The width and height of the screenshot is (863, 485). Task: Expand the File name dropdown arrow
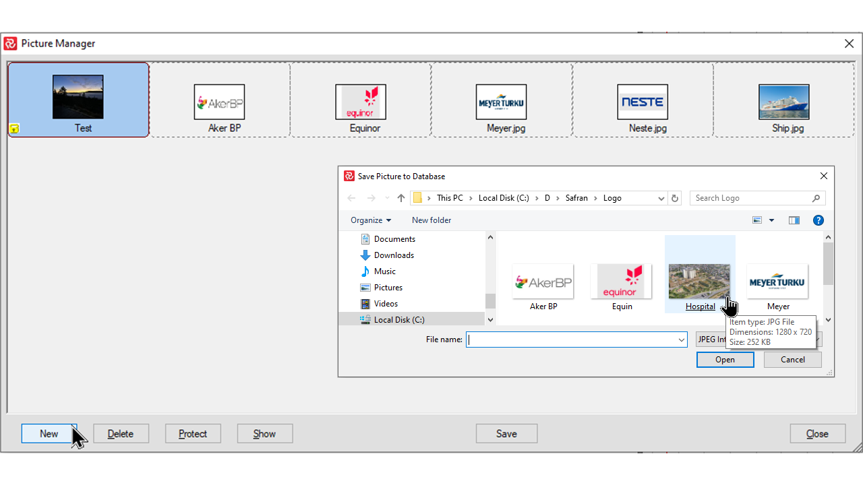tap(682, 340)
